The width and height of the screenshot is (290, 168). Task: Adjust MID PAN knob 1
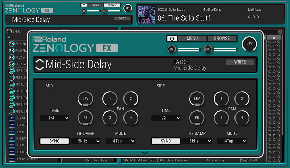tap(110, 99)
